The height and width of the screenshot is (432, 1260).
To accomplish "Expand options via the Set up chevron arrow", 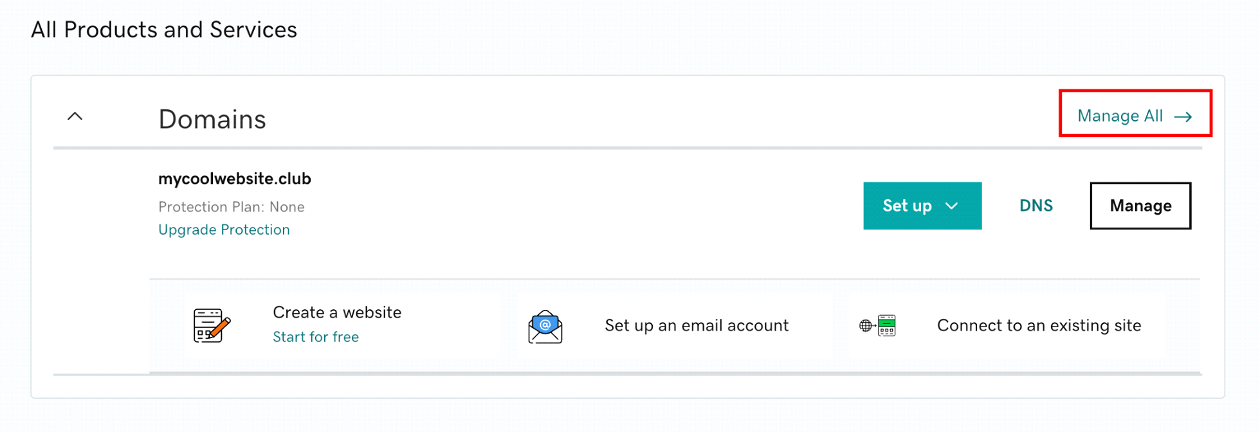I will pos(952,206).
